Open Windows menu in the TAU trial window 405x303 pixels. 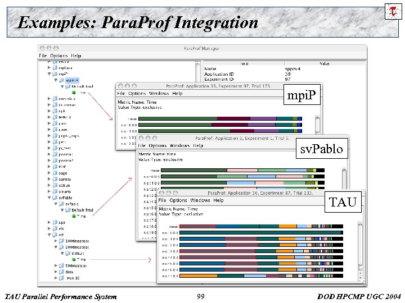click(x=200, y=200)
